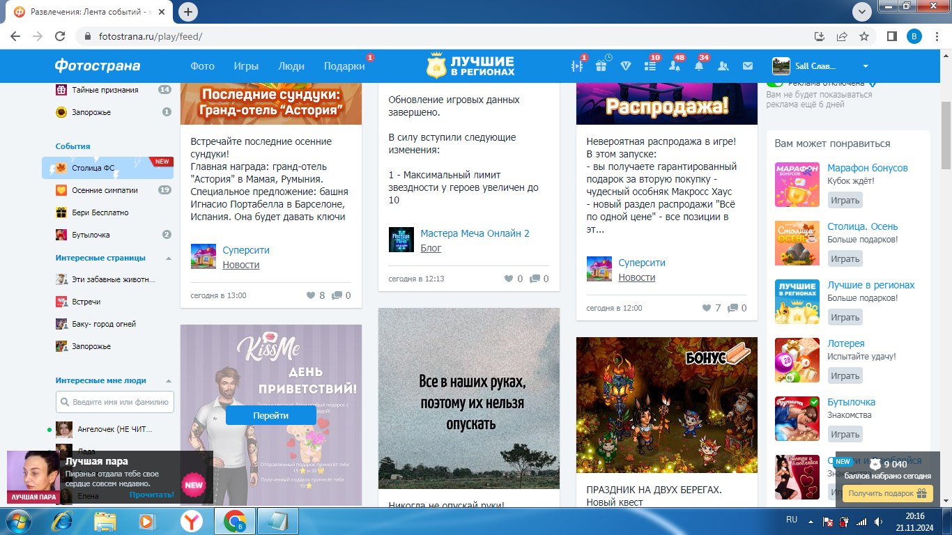Image resolution: width=952 pixels, height=535 pixels.
Task: Open the БОНУС game image post
Action: [667, 405]
